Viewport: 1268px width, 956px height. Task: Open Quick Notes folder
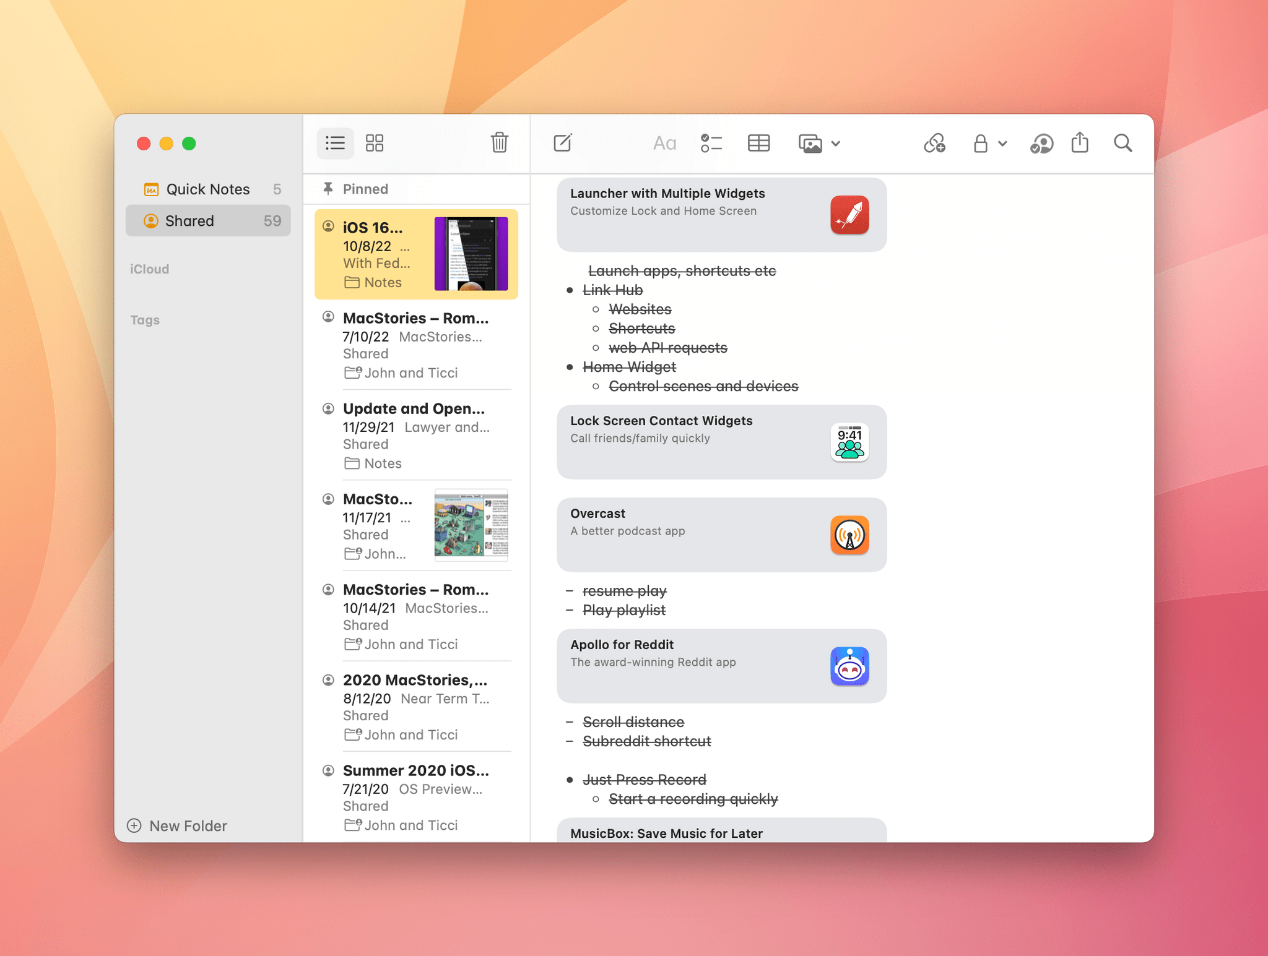tap(208, 189)
